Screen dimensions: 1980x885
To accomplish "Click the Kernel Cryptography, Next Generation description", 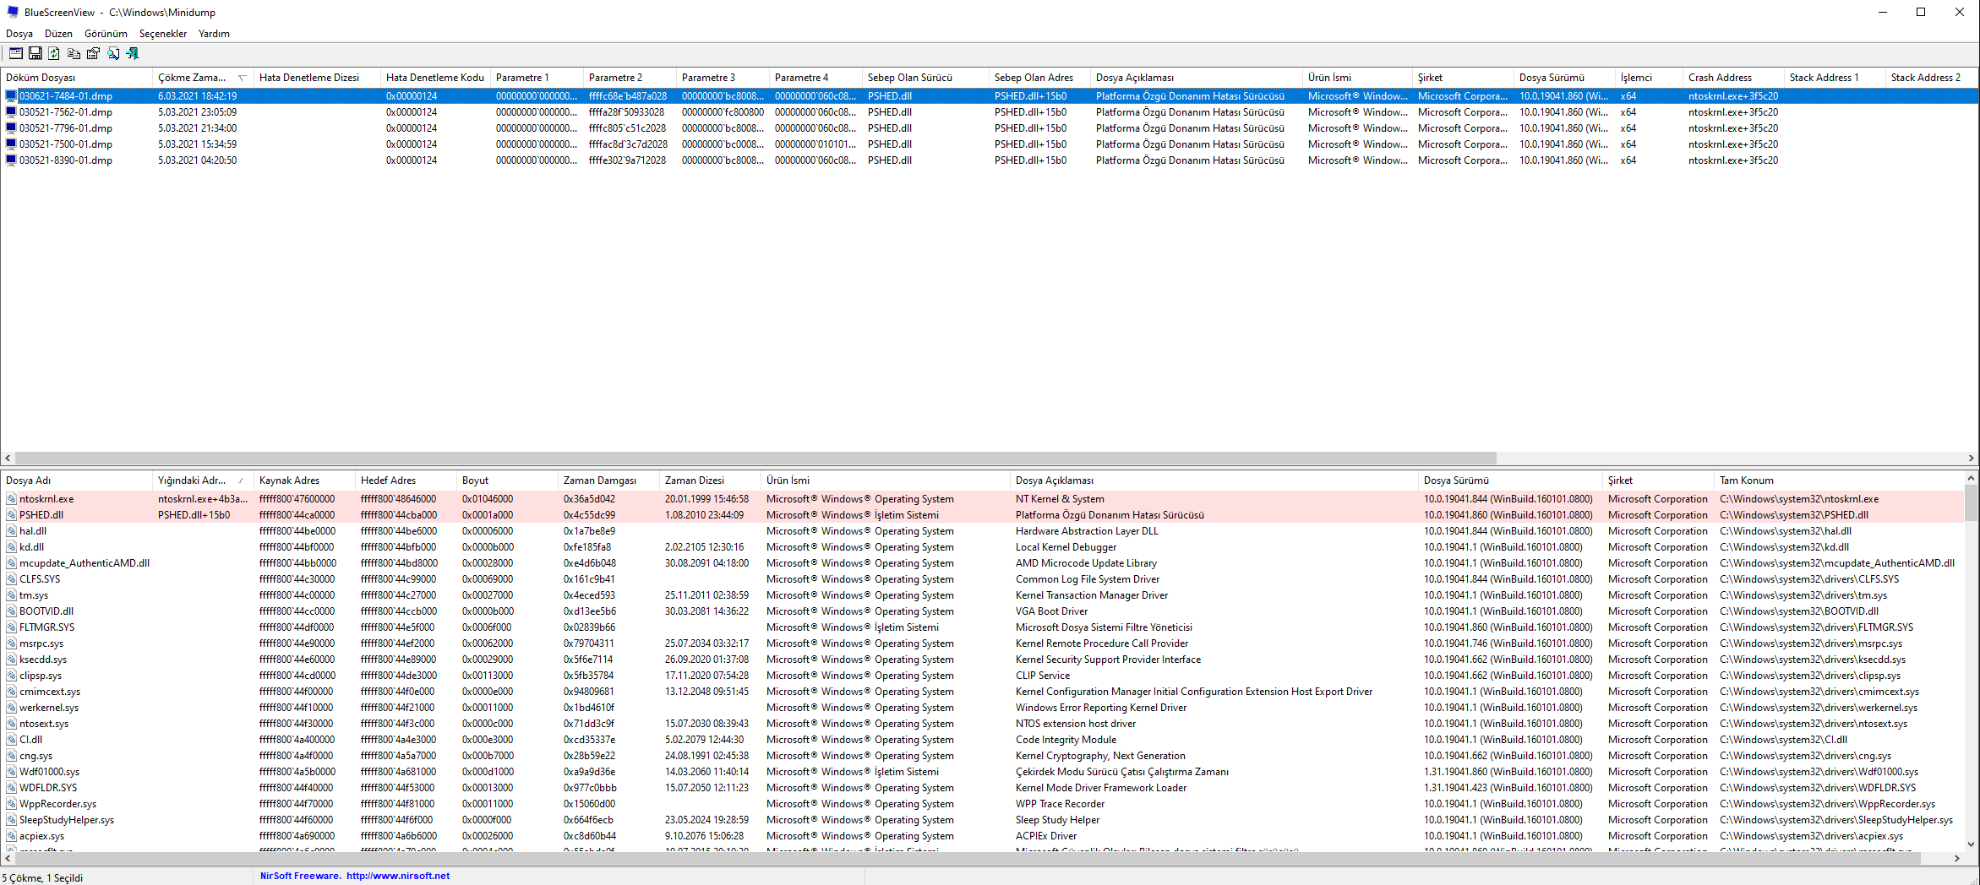I will [x=1100, y=756].
